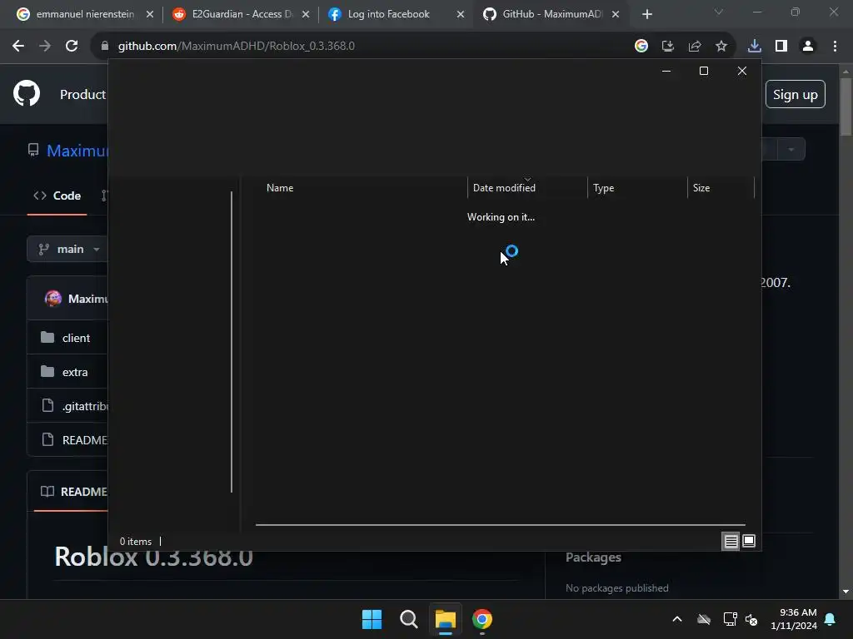This screenshot has width=853, height=639.
Task: Open the MaximumADHD repository owner link
Action: [77, 151]
